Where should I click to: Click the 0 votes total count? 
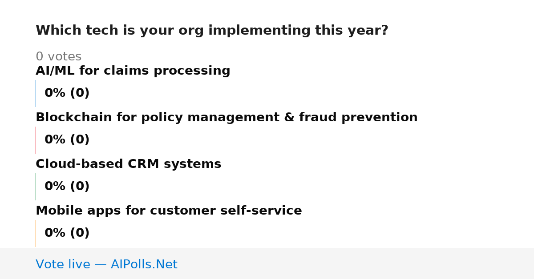58,57
